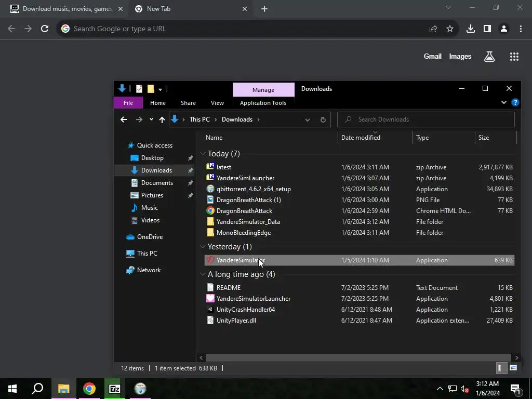Open notification center icon

[515, 389]
